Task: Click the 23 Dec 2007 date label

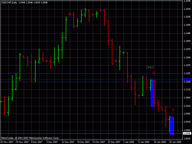Action: pos(99,142)
